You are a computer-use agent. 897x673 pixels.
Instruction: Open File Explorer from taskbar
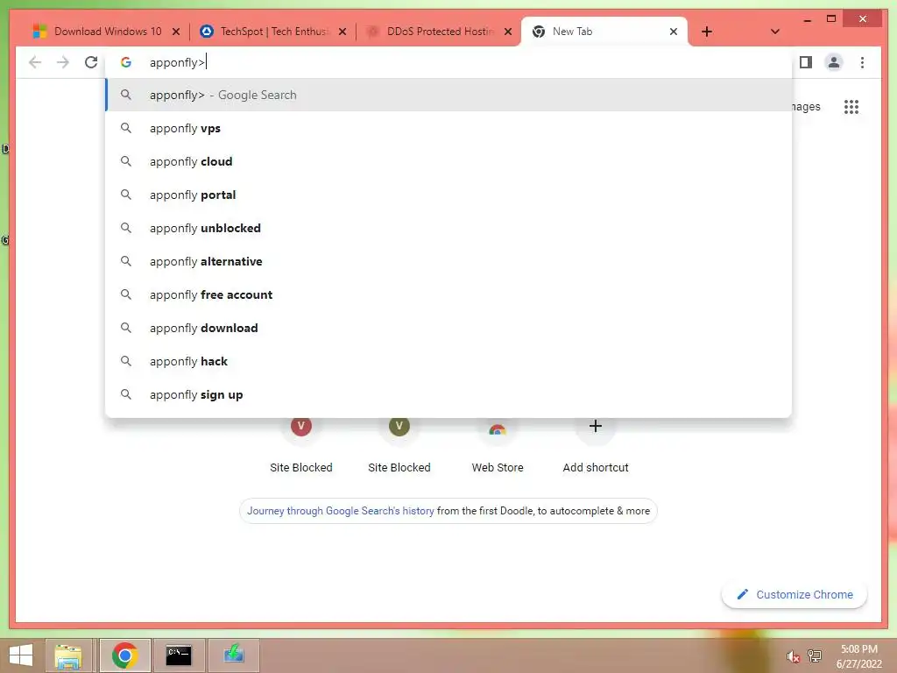tap(68, 655)
